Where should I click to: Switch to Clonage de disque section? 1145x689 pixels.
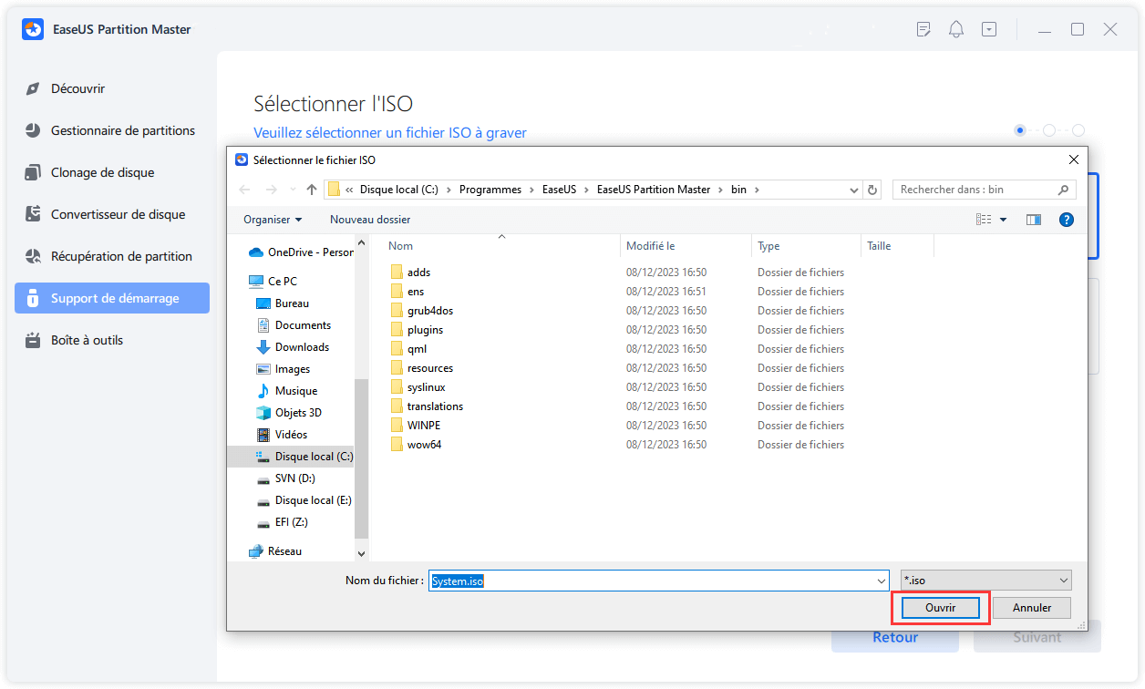[102, 172]
